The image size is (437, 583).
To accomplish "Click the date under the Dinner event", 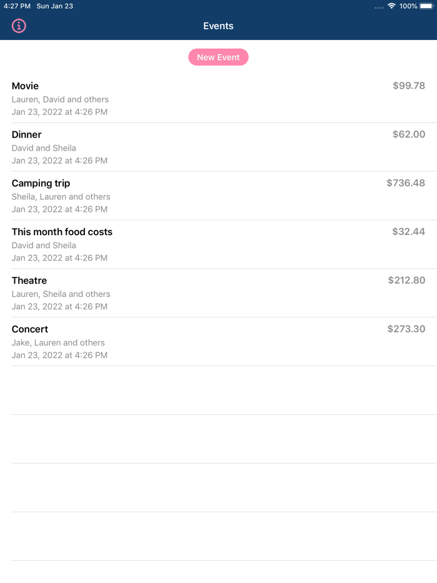I will coord(59,161).
